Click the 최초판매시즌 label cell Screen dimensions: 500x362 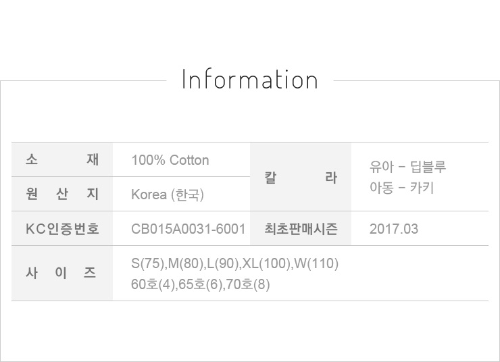pos(301,229)
